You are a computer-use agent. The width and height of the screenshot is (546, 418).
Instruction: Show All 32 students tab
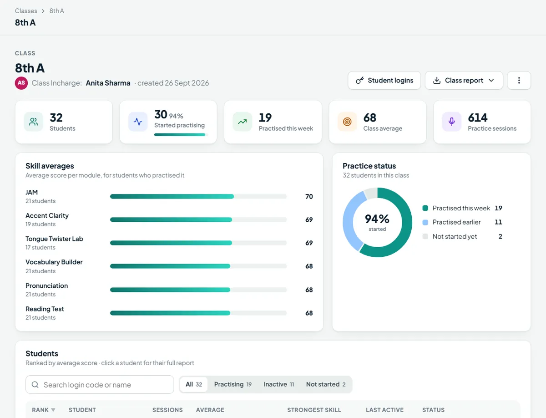coord(194,384)
